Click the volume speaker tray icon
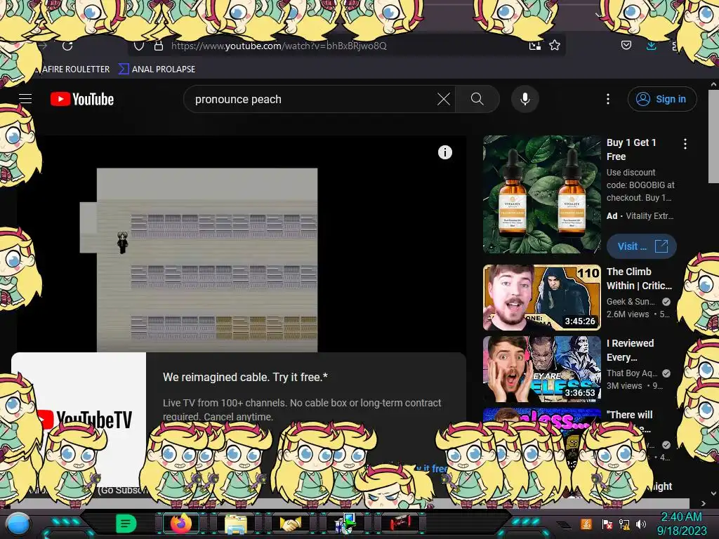Screen dimensions: 719x539 click(641, 524)
